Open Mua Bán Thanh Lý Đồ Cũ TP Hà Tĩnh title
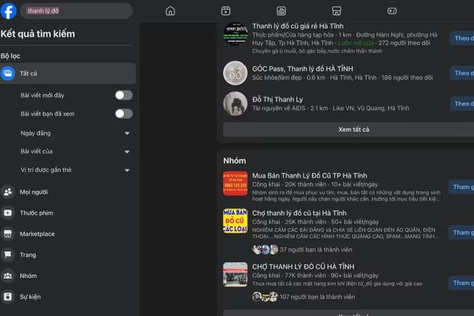Screen dimensions: 474x316 point(309,175)
